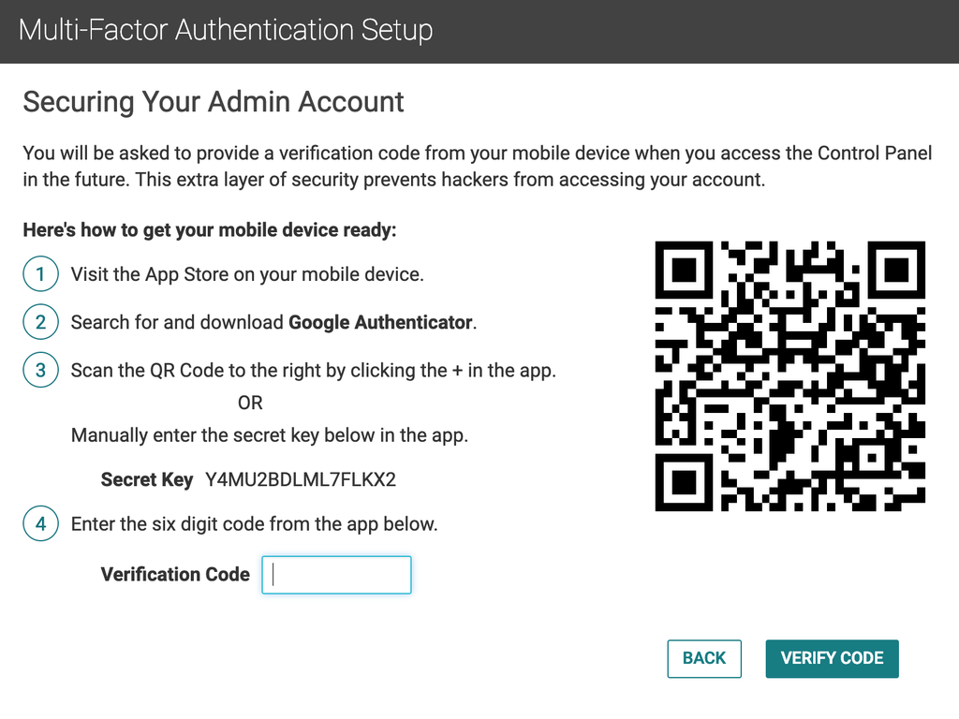The height and width of the screenshot is (719, 959).
Task: Click the Verification Code input field
Action: pos(335,574)
